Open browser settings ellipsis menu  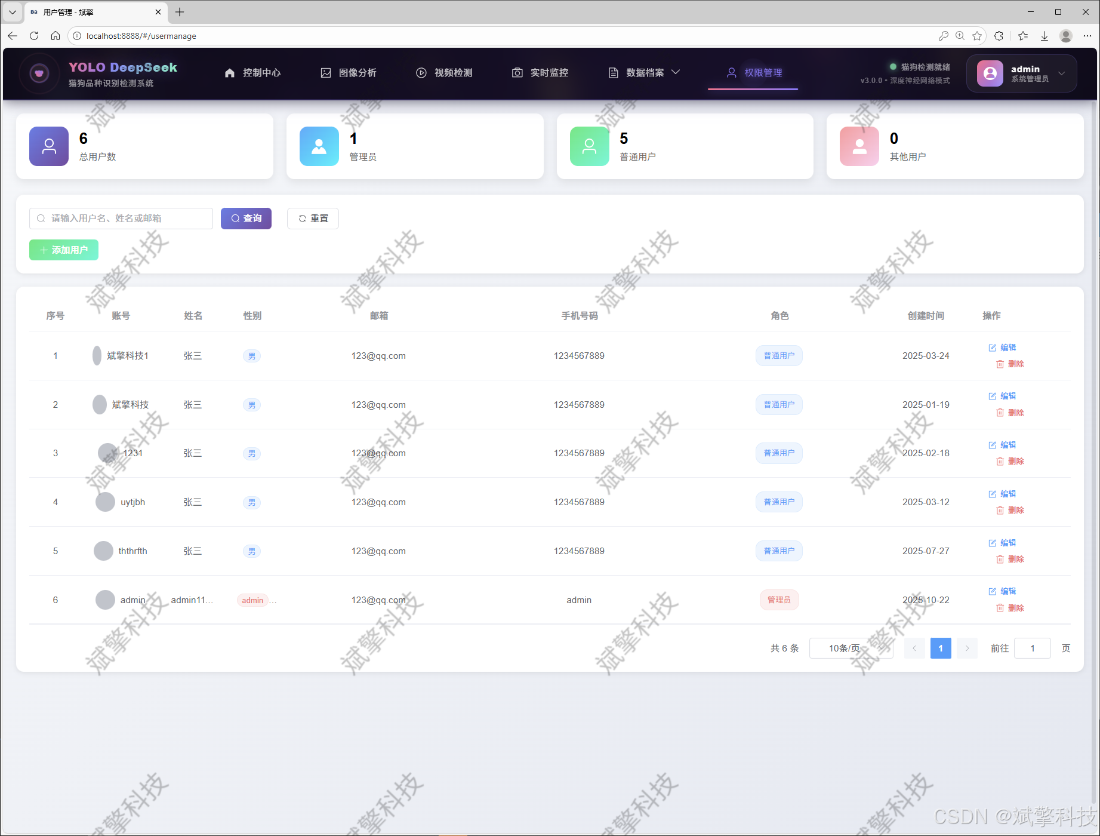[x=1087, y=36]
